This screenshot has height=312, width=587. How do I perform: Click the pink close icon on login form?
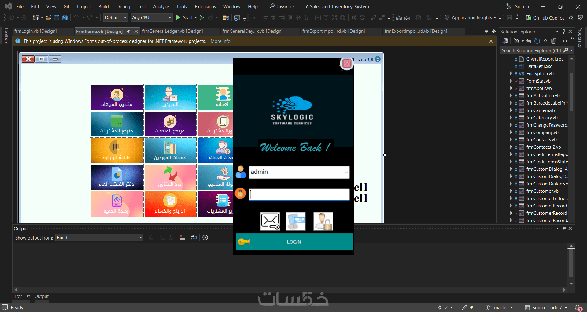(347, 63)
